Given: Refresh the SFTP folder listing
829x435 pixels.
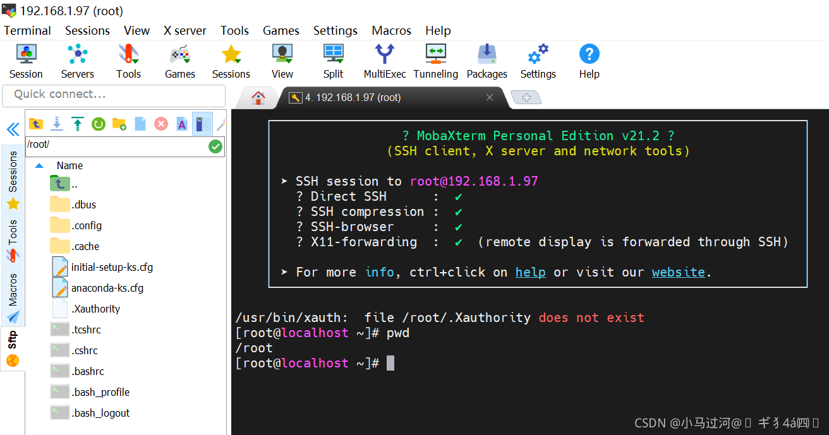Looking at the screenshot, I should pos(99,124).
